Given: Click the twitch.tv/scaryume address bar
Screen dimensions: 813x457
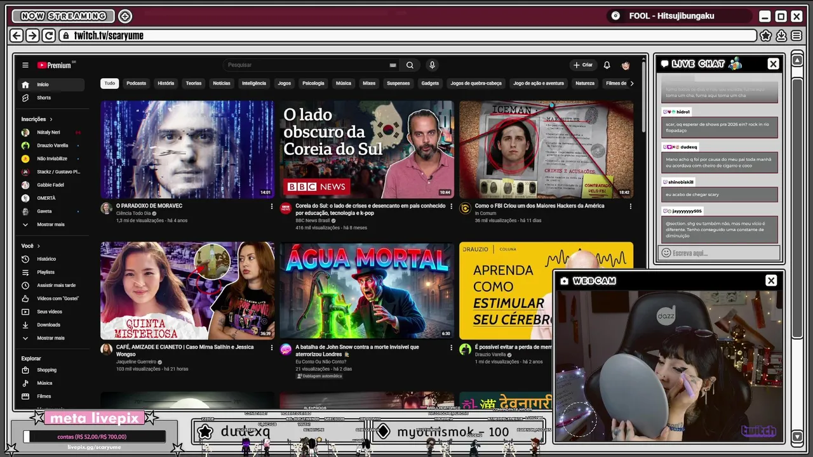Looking at the screenshot, I should (408, 36).
